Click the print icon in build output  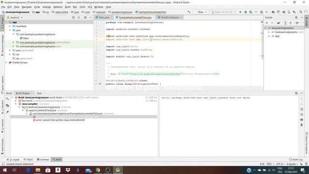pos(301,120)
